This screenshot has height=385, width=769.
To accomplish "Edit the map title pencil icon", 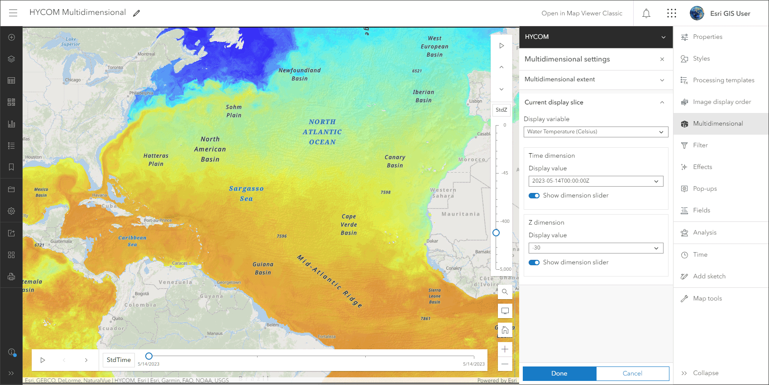I will pyautogui.click(x=136, y=13).
